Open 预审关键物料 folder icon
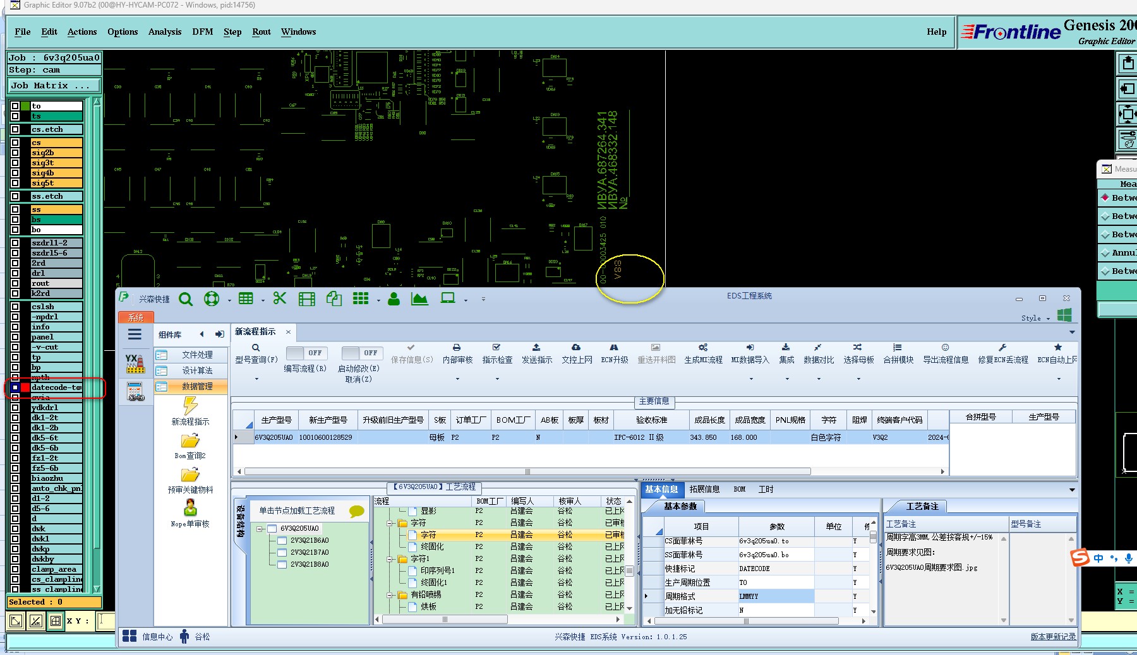Viewport: 1137px width, 655px height. [190, 474]
